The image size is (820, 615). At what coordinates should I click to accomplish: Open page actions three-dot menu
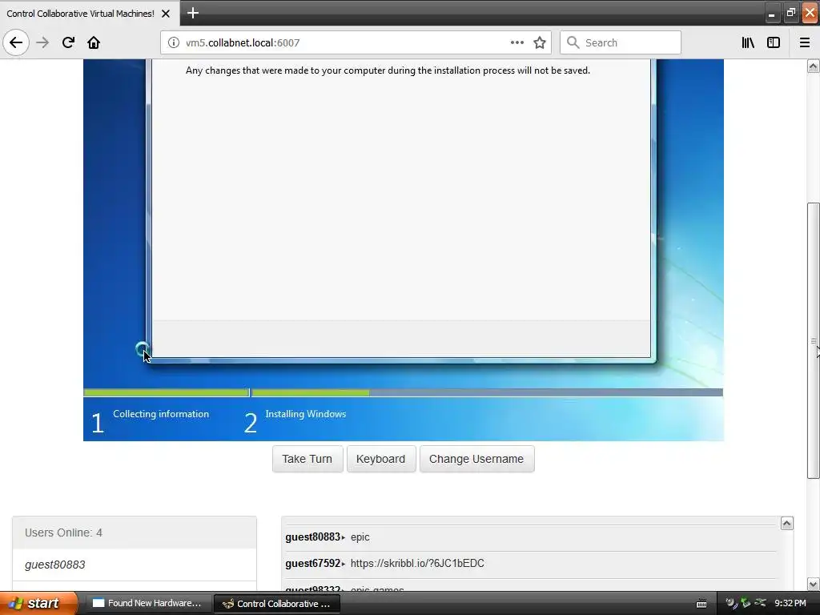[517, 42]
